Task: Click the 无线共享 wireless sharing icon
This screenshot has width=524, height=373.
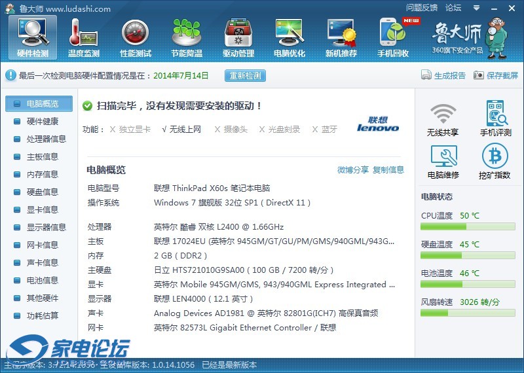Action: pyautogui.click(x=443, y=120)
